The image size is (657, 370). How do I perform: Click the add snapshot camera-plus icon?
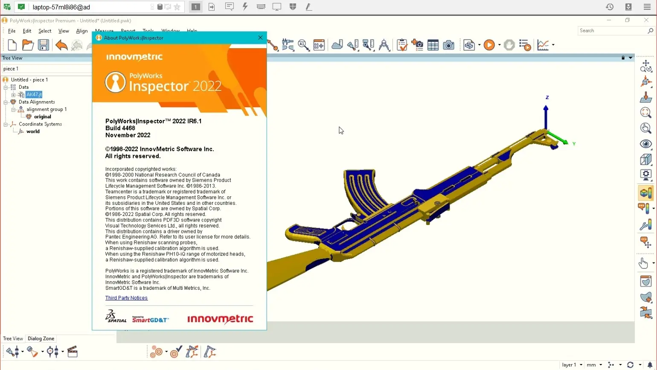pyautogui.click(x=417, y=45)
